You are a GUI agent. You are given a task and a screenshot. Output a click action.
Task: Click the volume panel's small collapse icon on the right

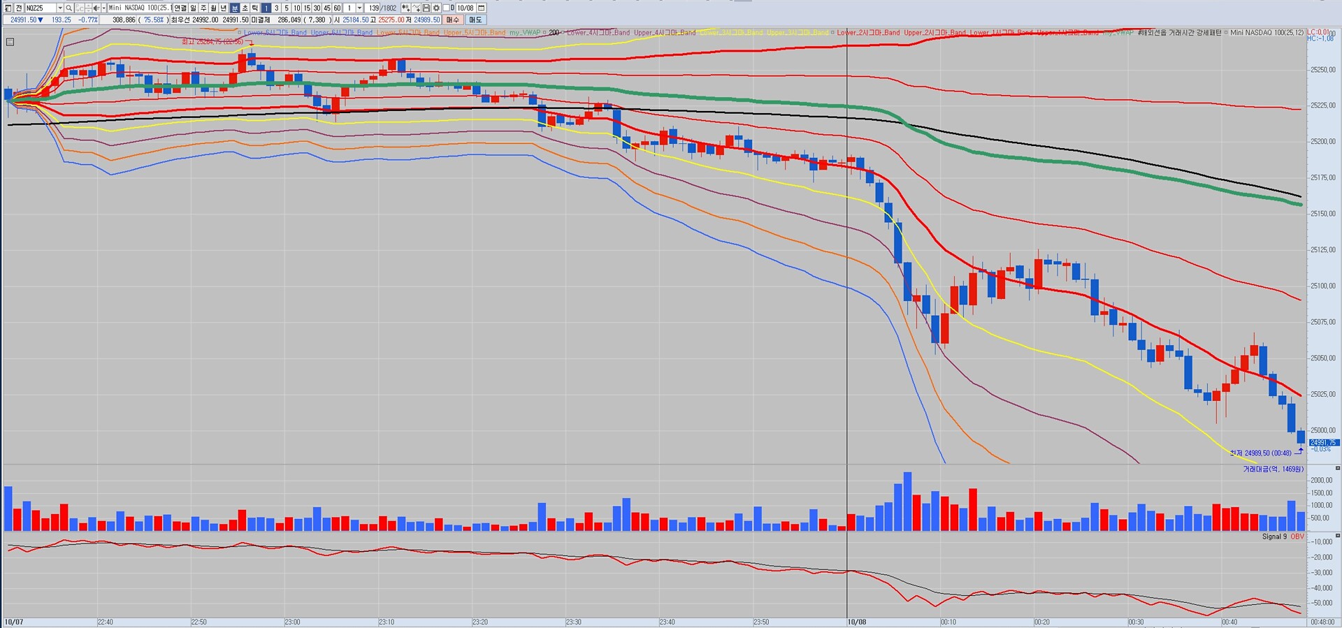(1338, 468)
